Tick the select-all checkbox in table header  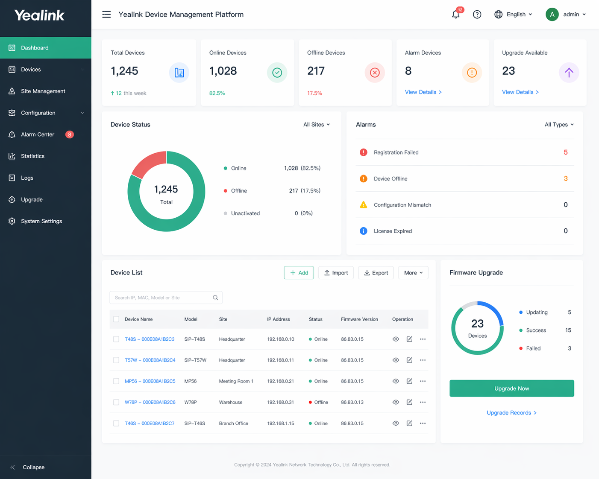(116, 319)
